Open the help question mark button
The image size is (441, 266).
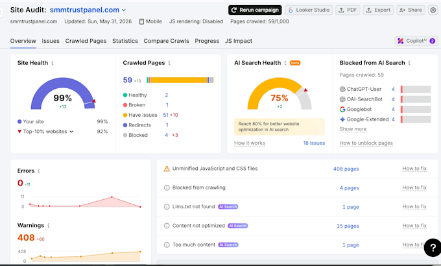click(433, 248)
